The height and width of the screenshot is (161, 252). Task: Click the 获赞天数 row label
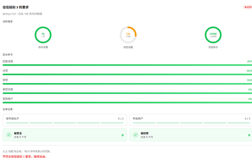point(8,90)
